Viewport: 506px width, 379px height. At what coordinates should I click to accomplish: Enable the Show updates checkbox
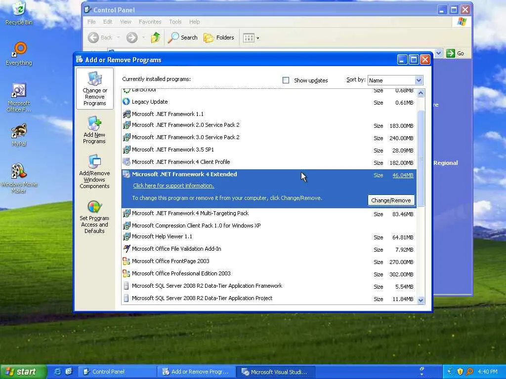pos(286,80)
